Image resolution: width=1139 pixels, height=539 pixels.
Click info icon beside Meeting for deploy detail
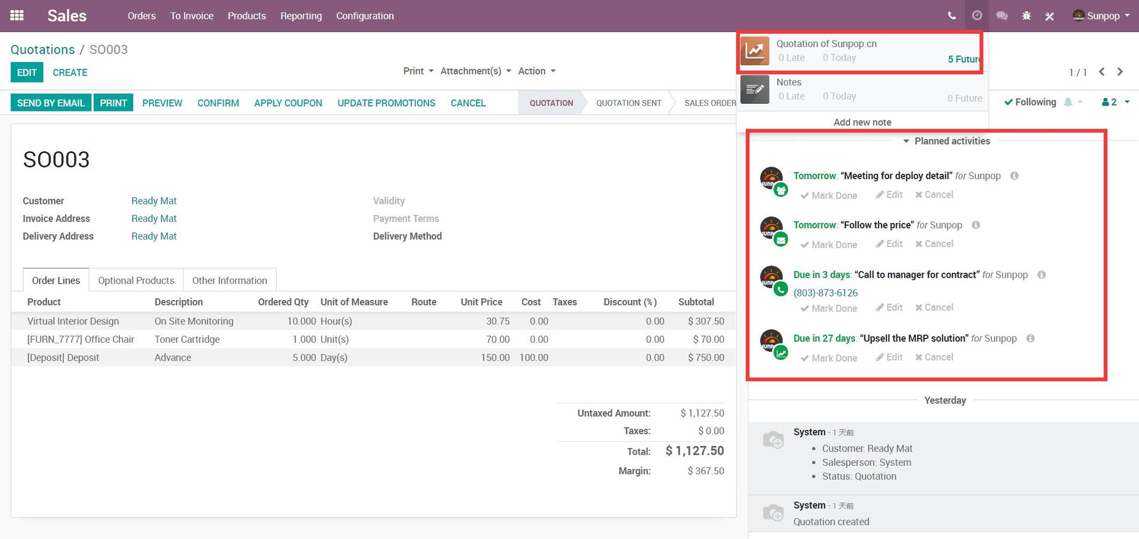1014,176
